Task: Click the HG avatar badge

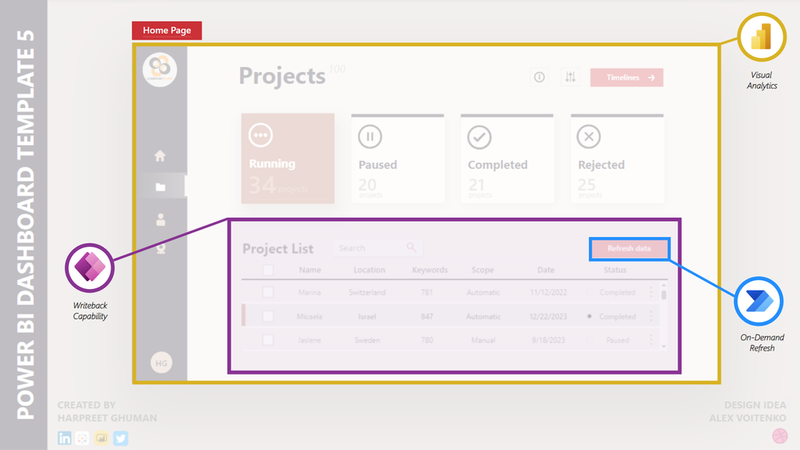Action: pyautogui.click(x=161, y=364)
